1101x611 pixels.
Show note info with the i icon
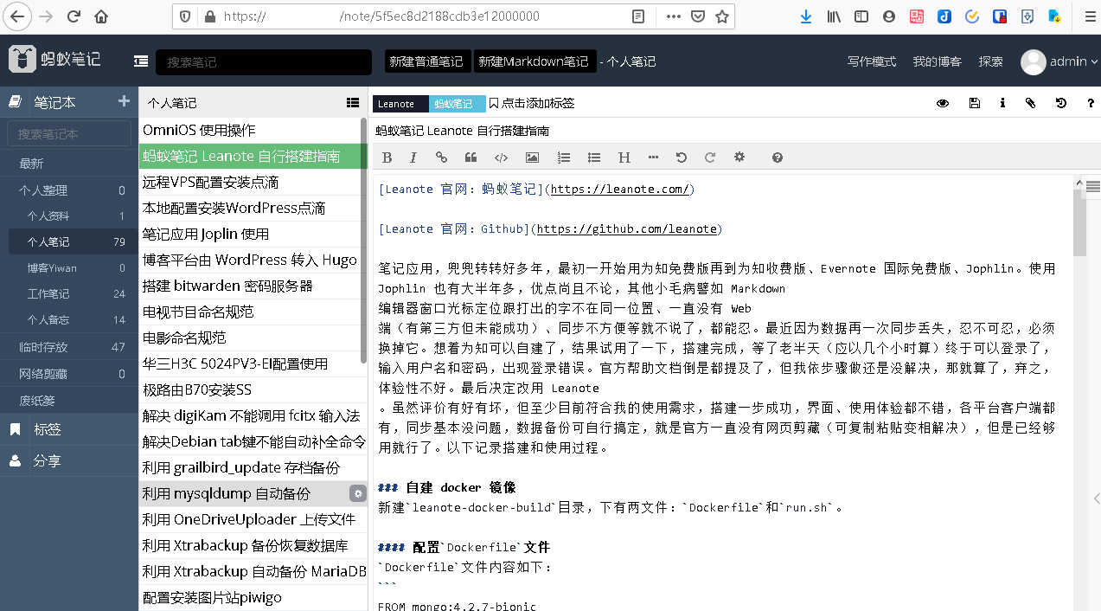pos(1002,103)
